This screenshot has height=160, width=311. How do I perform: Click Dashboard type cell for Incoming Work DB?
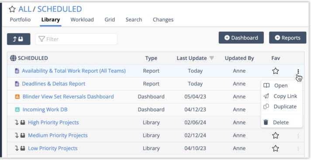[x=151, y=110]
